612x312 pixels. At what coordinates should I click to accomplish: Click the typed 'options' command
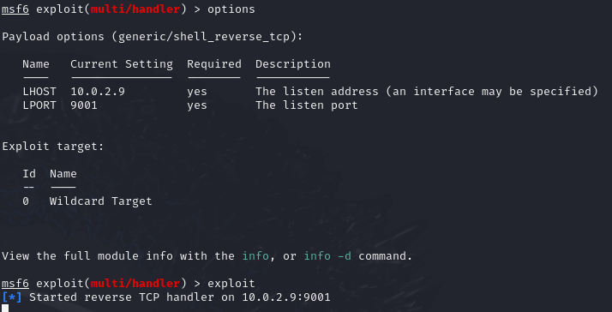(231, 9)
